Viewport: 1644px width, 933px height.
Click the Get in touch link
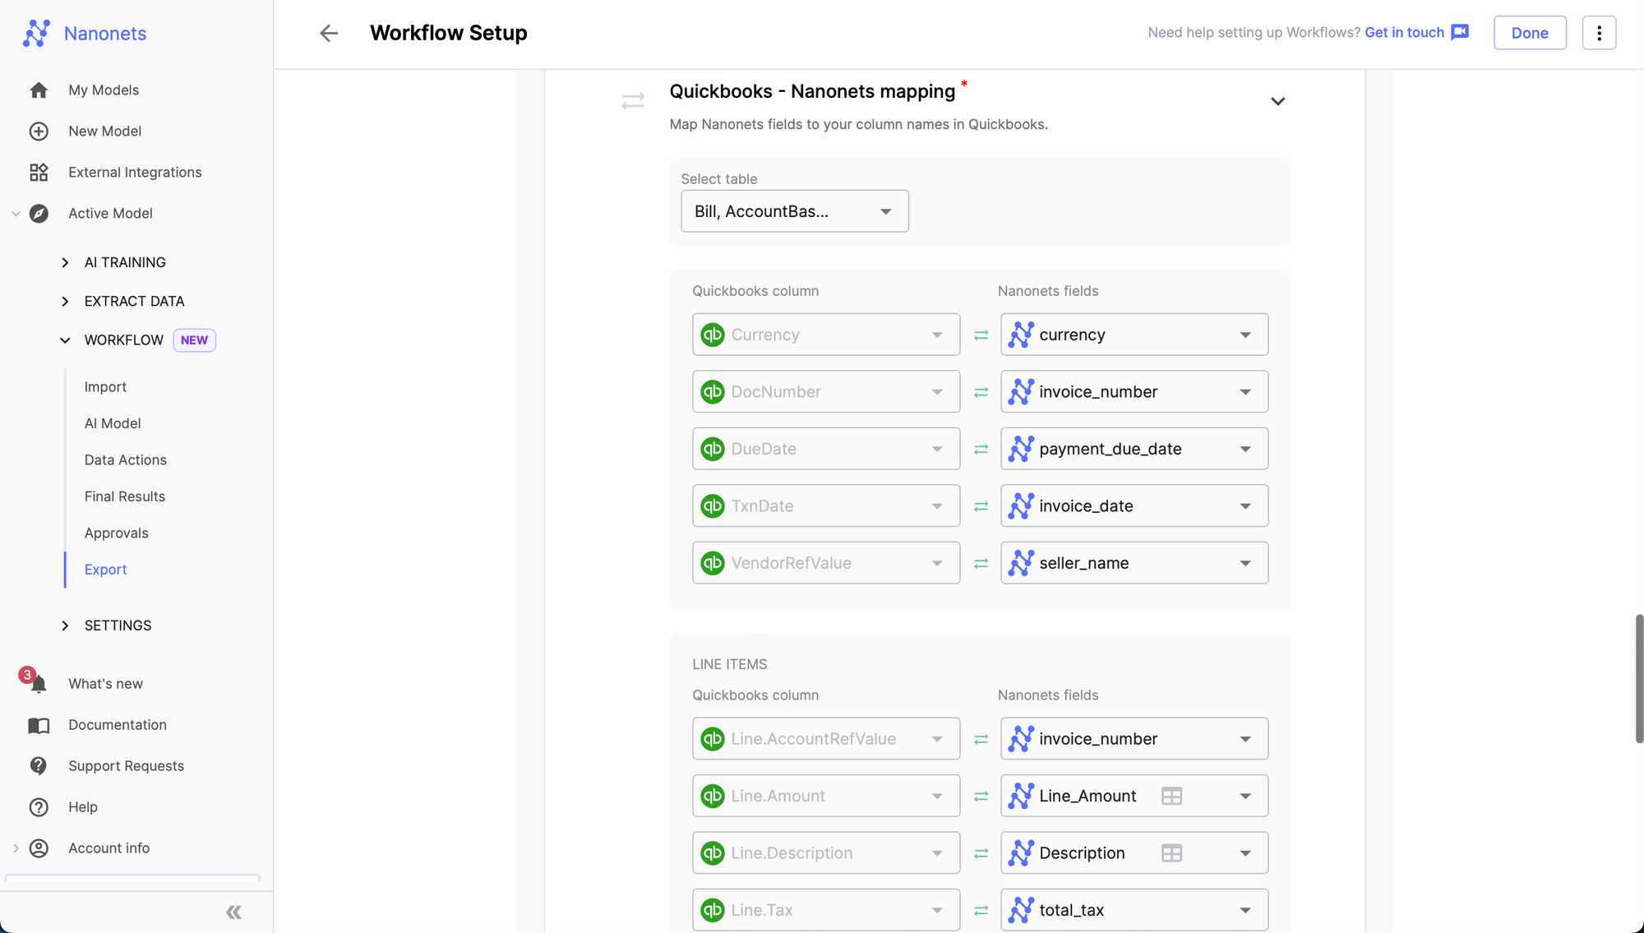(x=1404, y=32)
